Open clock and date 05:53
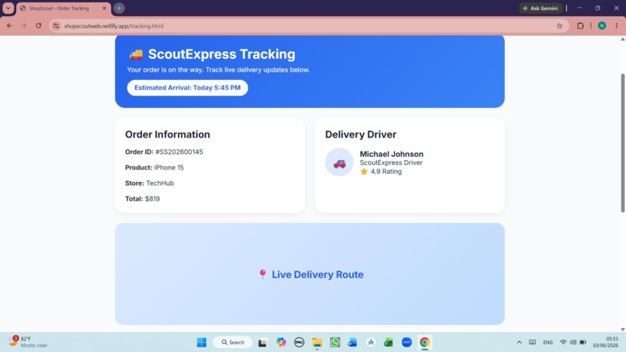This screenshot has width=626, height=352. [606, 342]
